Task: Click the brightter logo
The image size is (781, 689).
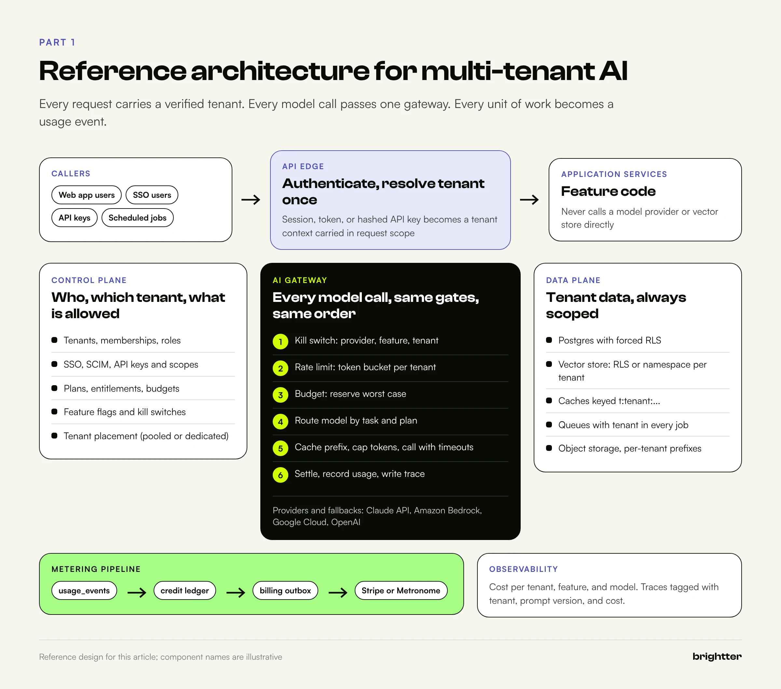Action: [717, 656]
